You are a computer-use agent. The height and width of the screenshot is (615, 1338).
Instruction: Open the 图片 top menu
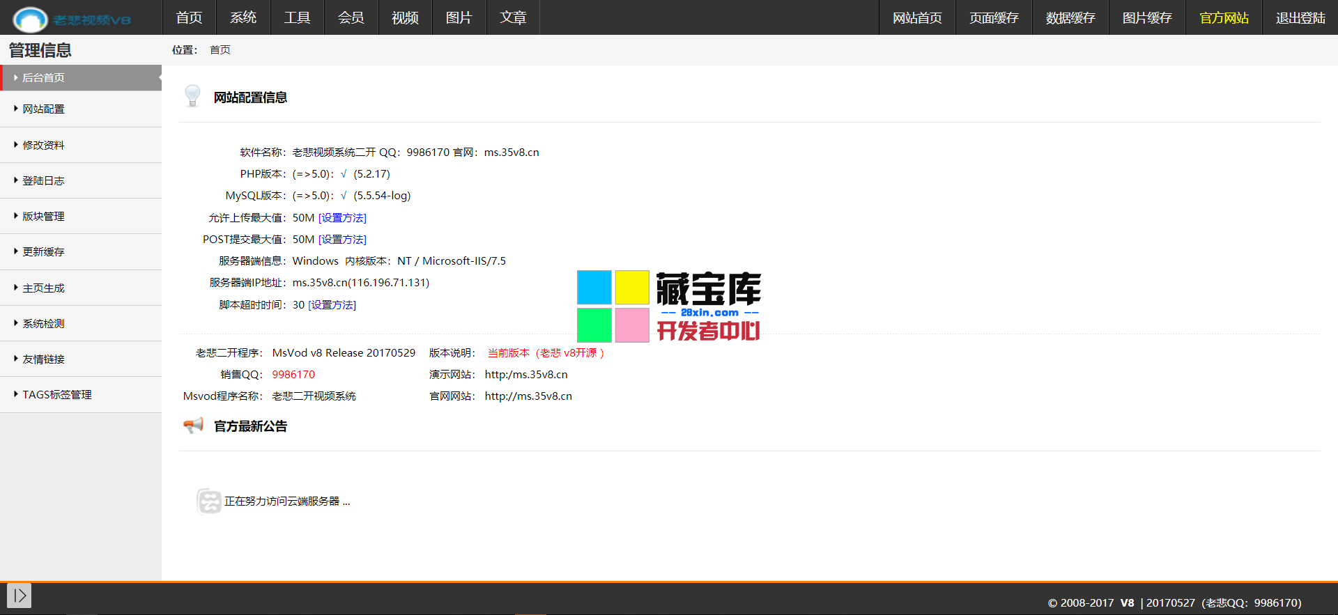point(459,17)
